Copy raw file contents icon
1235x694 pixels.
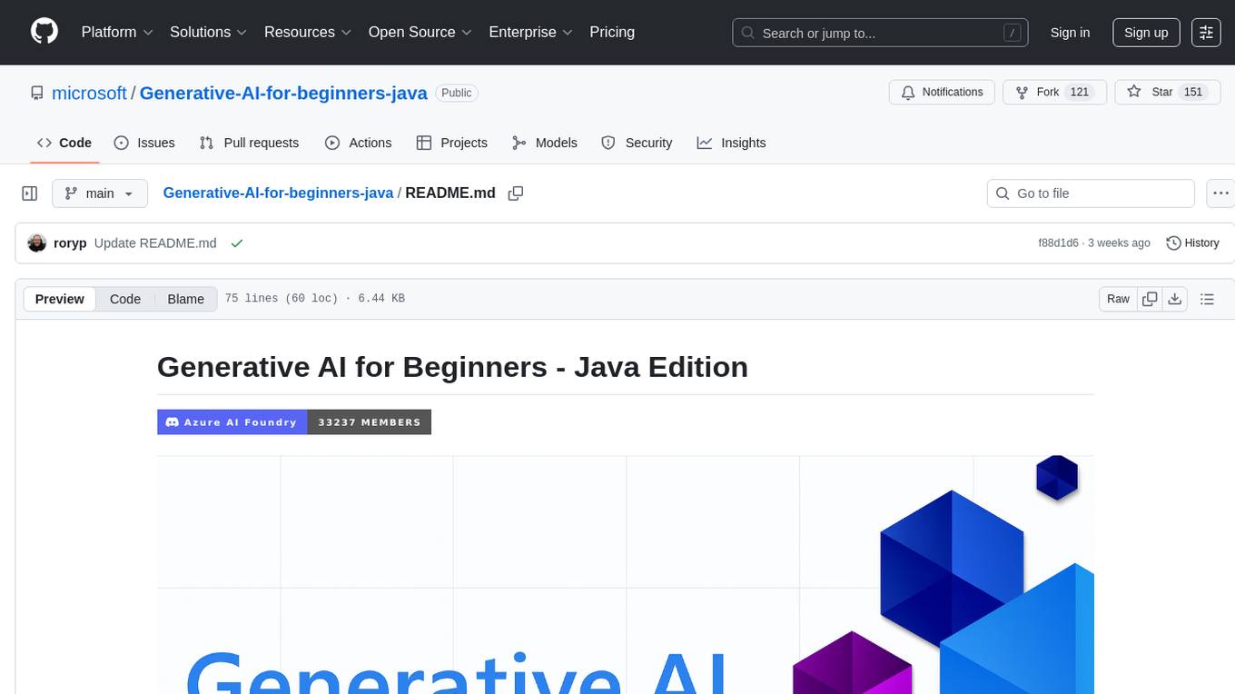coord(1150,299)
